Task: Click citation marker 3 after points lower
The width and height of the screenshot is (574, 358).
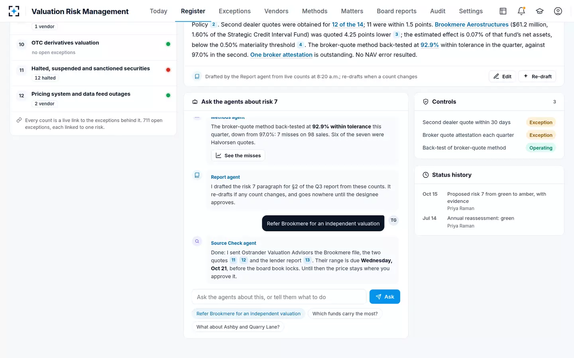Action: [396, 35]
